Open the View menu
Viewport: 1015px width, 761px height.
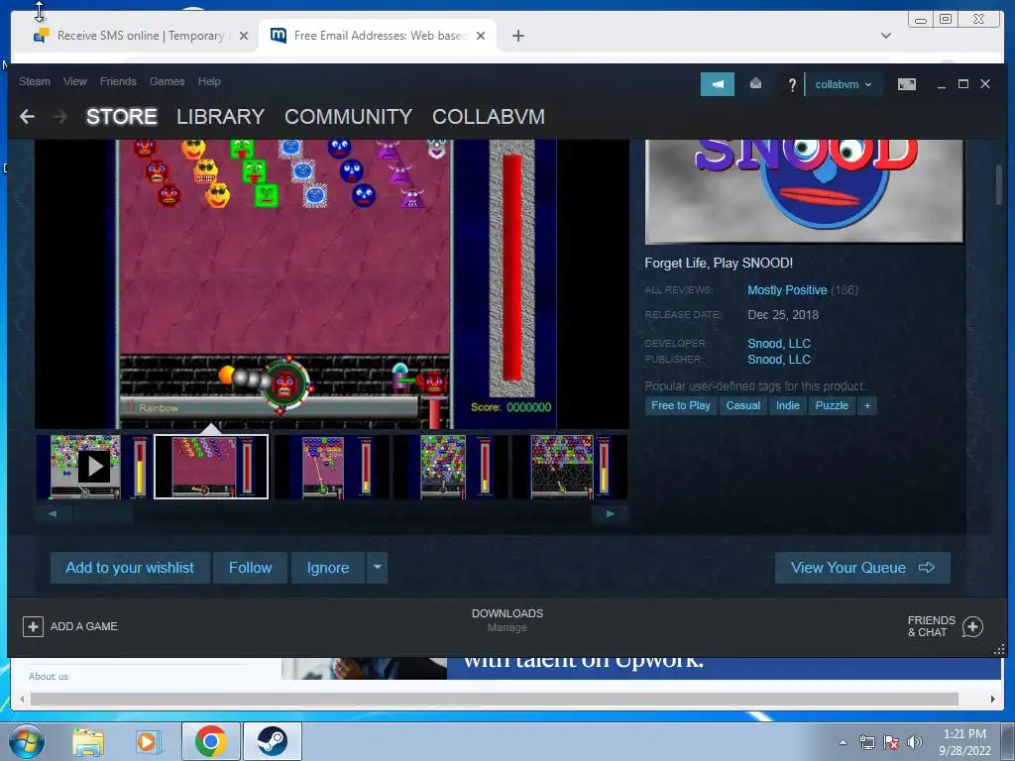tap(75, 81)
